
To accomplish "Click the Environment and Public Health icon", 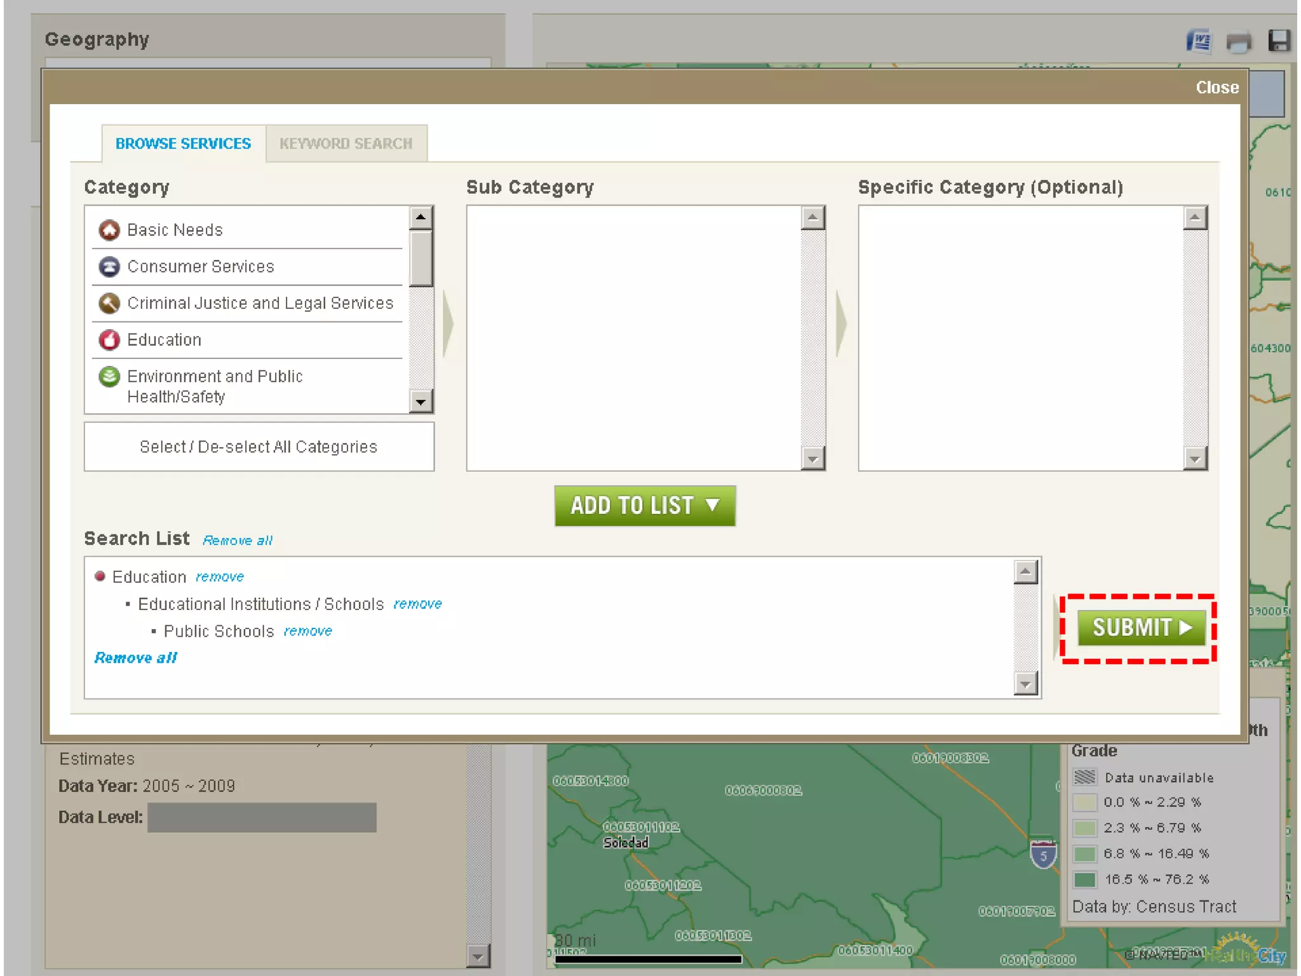I will pos(109,377).
